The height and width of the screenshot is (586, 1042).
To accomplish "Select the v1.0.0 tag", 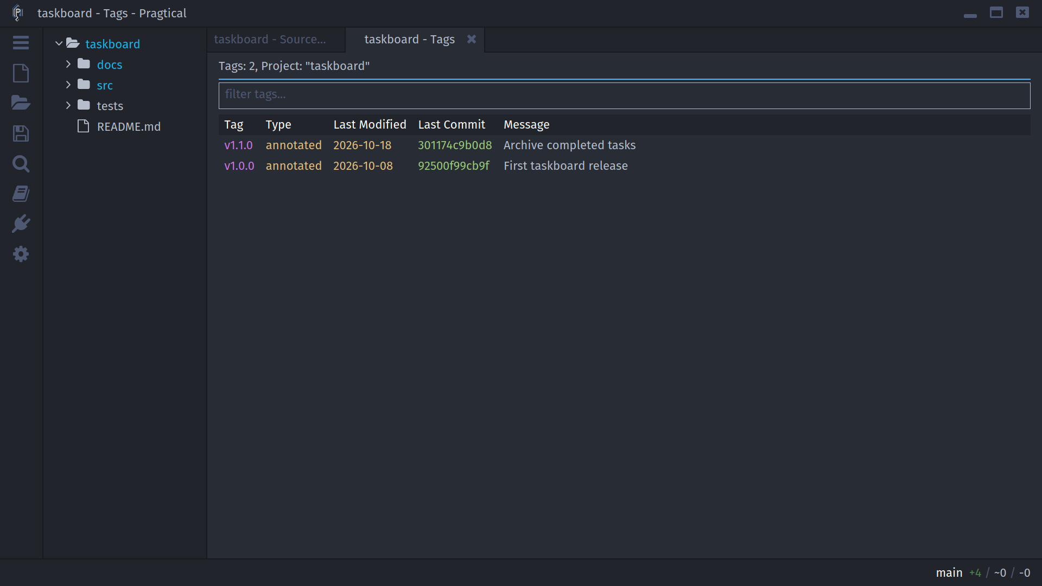I will 239,166.
